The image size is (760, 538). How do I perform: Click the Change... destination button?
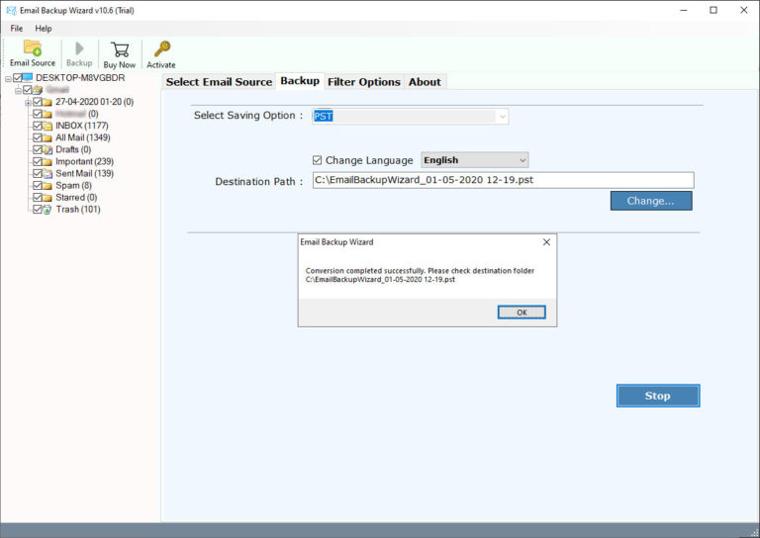651,201
